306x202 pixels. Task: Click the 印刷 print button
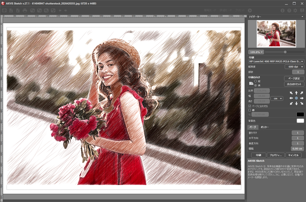(x=259, y=155)
